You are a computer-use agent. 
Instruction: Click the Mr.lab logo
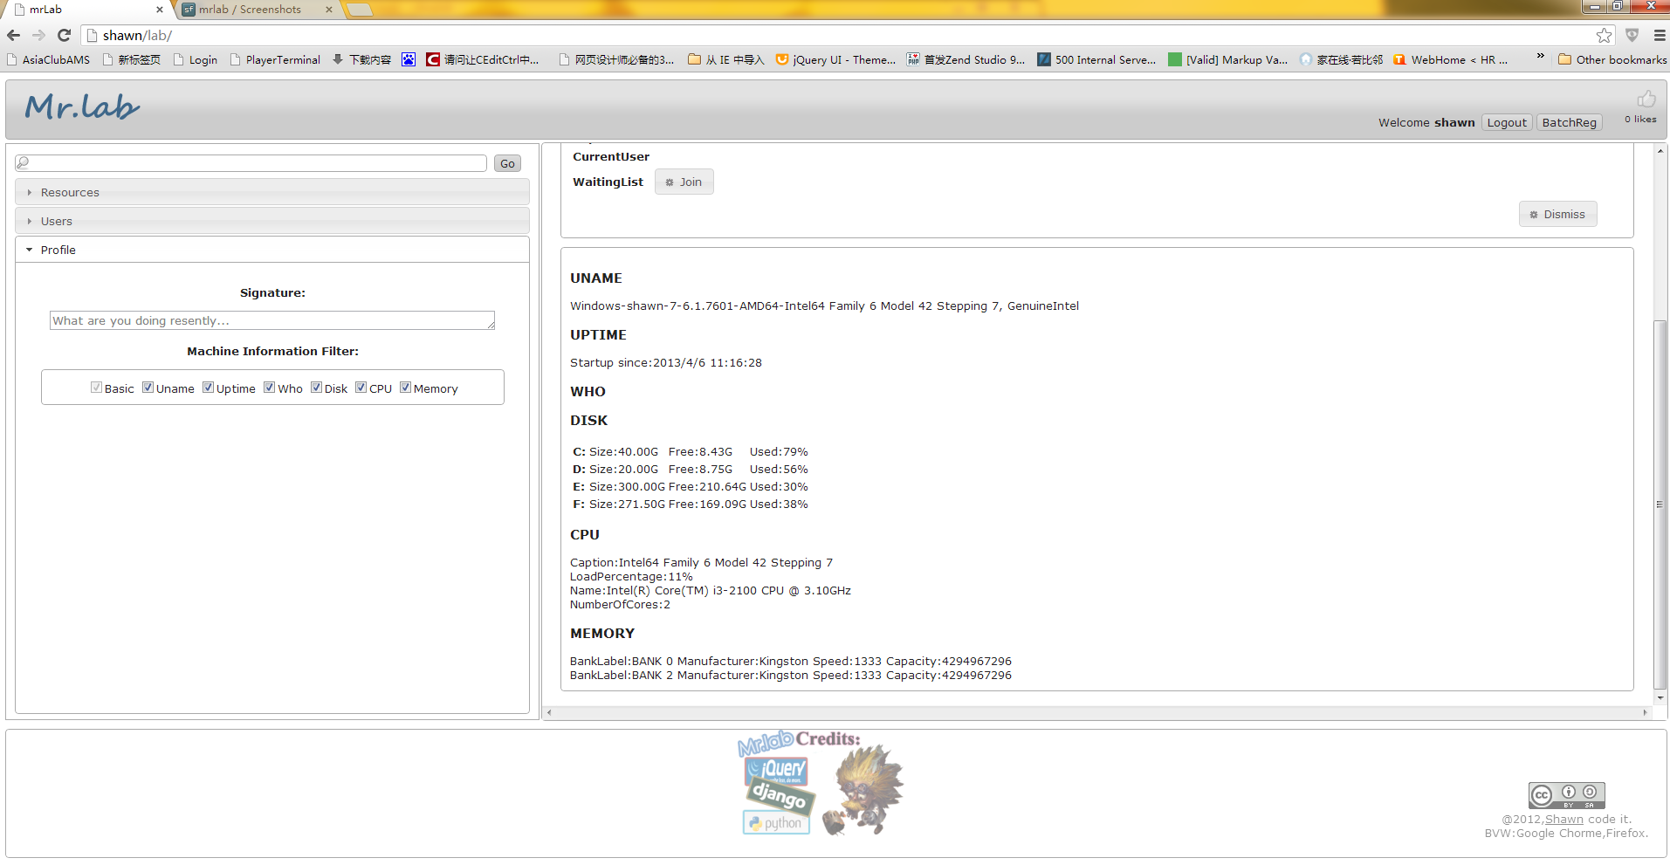[x=80, y=106]
